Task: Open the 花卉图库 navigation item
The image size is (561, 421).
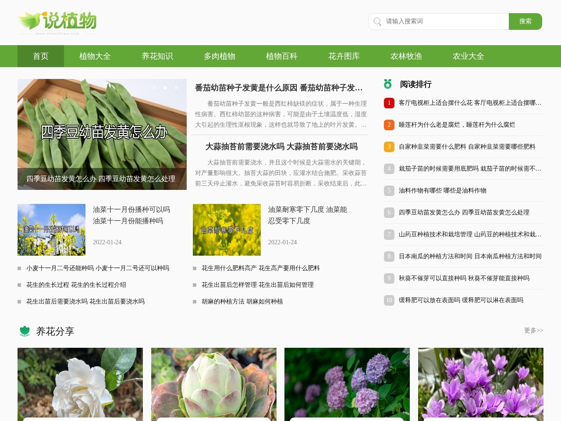Action: tap(343, 56)
